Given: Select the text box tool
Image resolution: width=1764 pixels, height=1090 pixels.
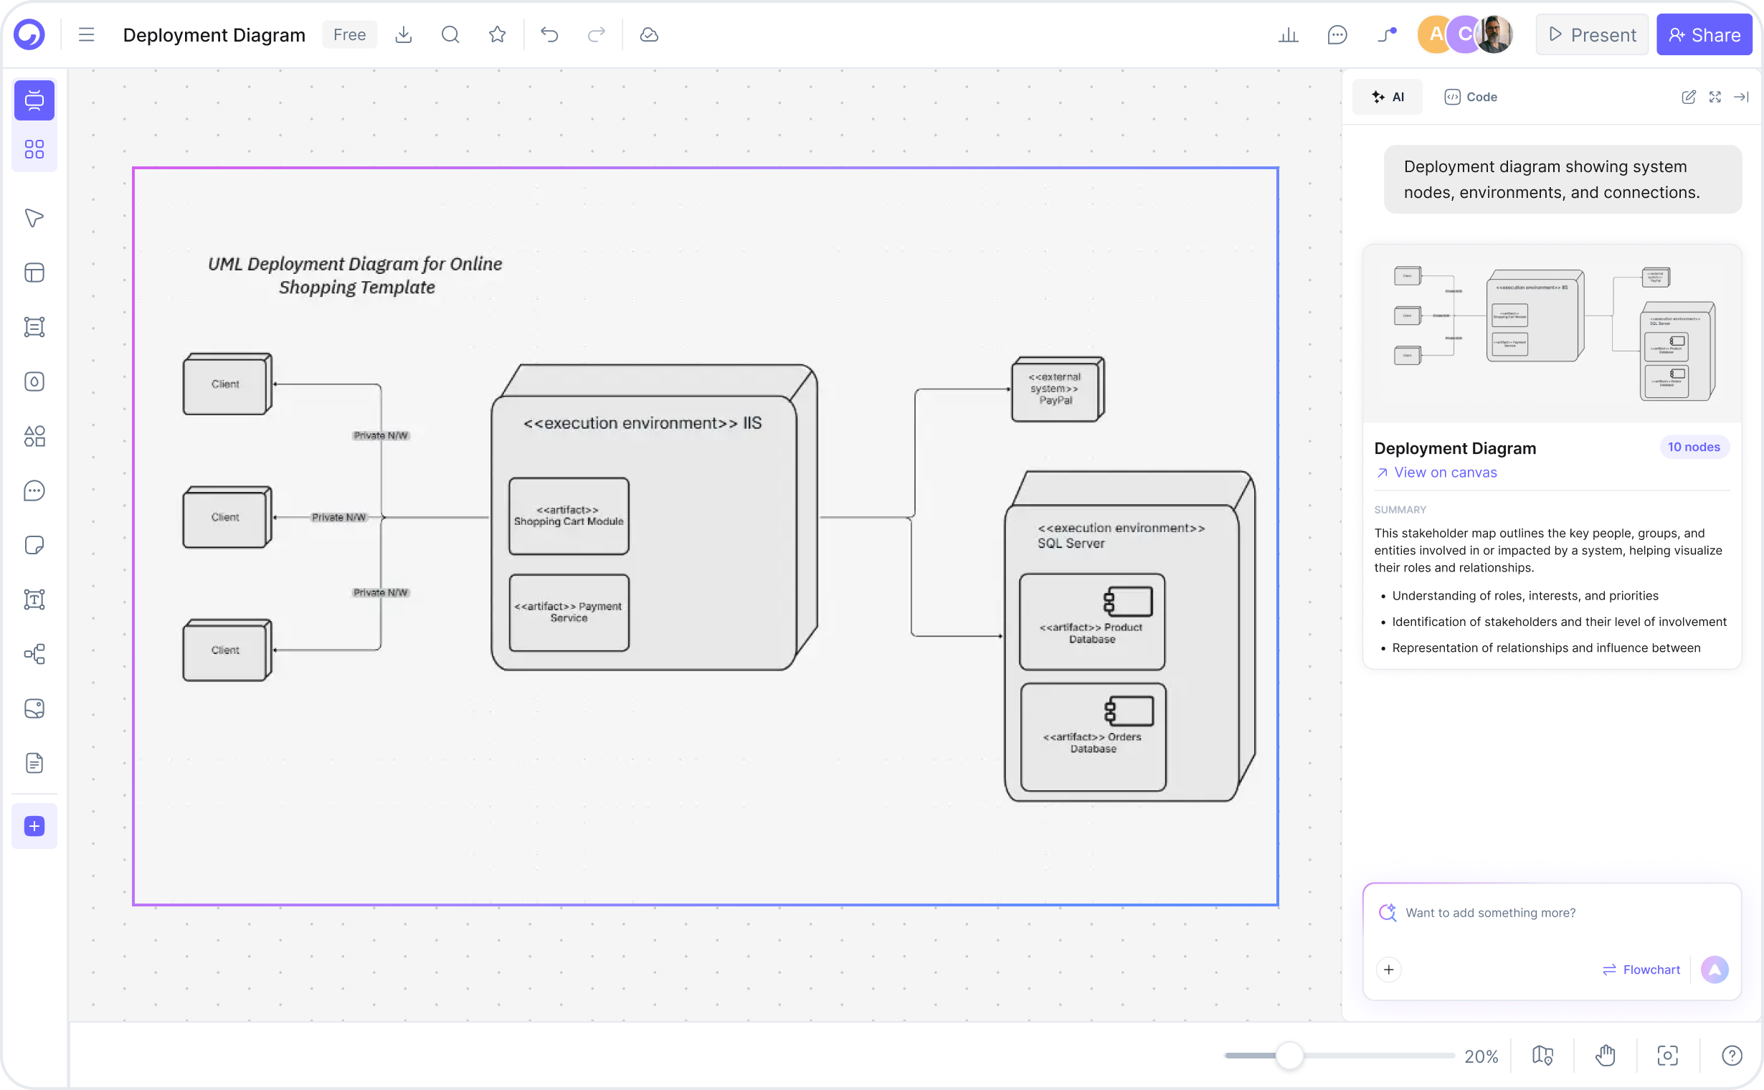Looking at the screenshot, I should coord(34,599).
